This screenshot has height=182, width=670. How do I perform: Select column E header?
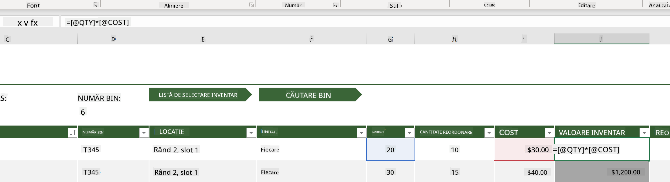coord(202,39)
